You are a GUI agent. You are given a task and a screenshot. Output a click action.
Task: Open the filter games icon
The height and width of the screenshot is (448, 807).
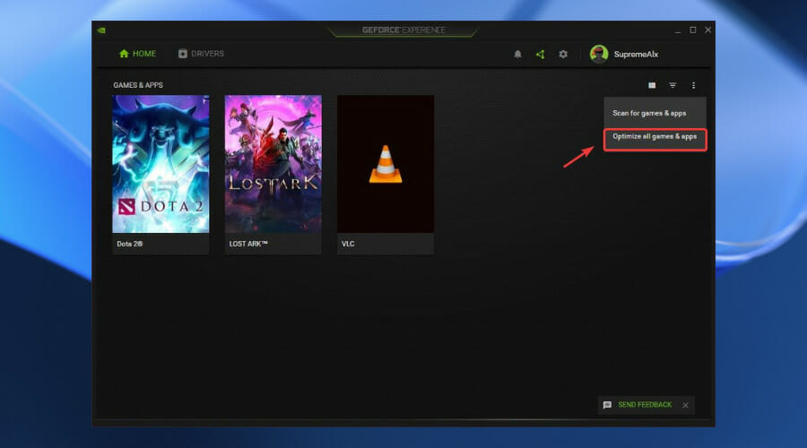pos(672,85)
